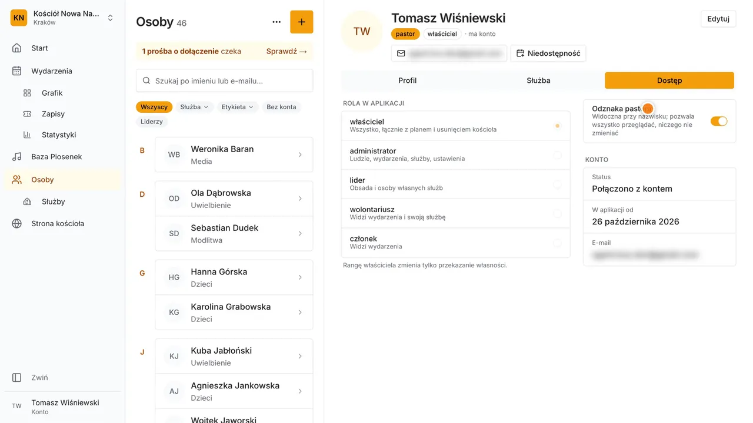Click the Wydarzenia calendar icon

point(17,71)
